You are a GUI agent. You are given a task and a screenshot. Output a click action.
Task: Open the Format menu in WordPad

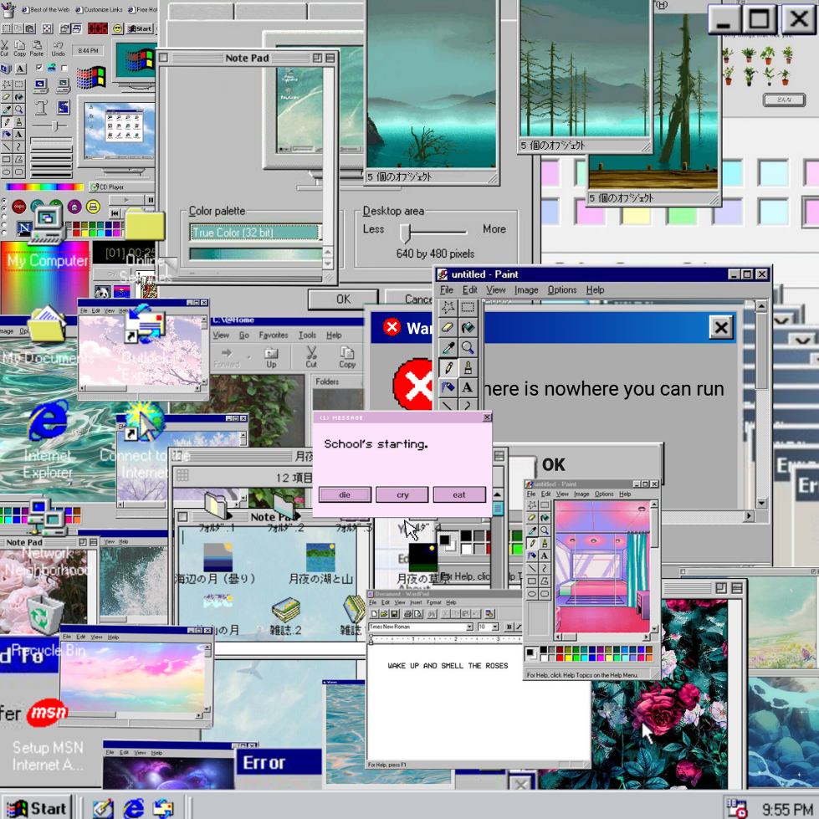click(433, 603)
